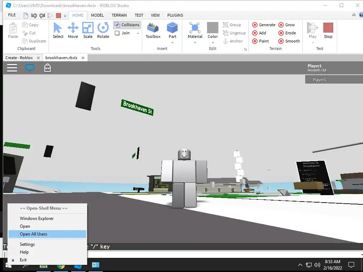This screenshot has height=272, width=363.
Task: Click the Group button
Action: coord(232,25)
